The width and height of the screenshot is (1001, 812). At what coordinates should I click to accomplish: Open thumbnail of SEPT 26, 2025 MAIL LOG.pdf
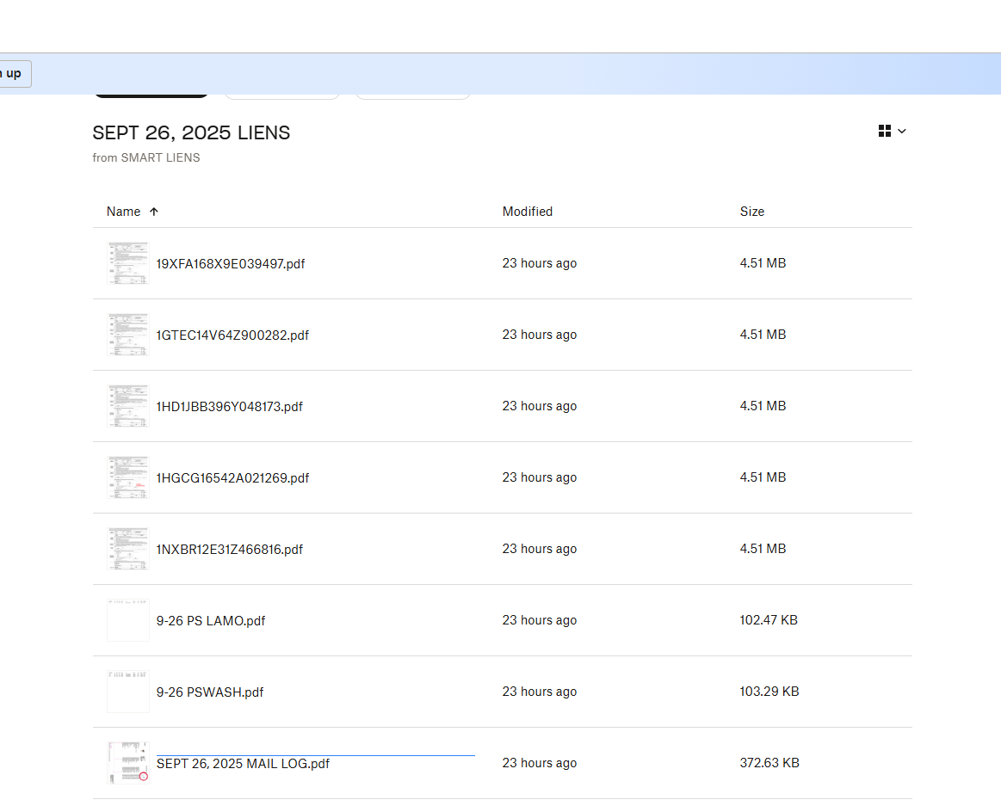(x=128, y=764)
